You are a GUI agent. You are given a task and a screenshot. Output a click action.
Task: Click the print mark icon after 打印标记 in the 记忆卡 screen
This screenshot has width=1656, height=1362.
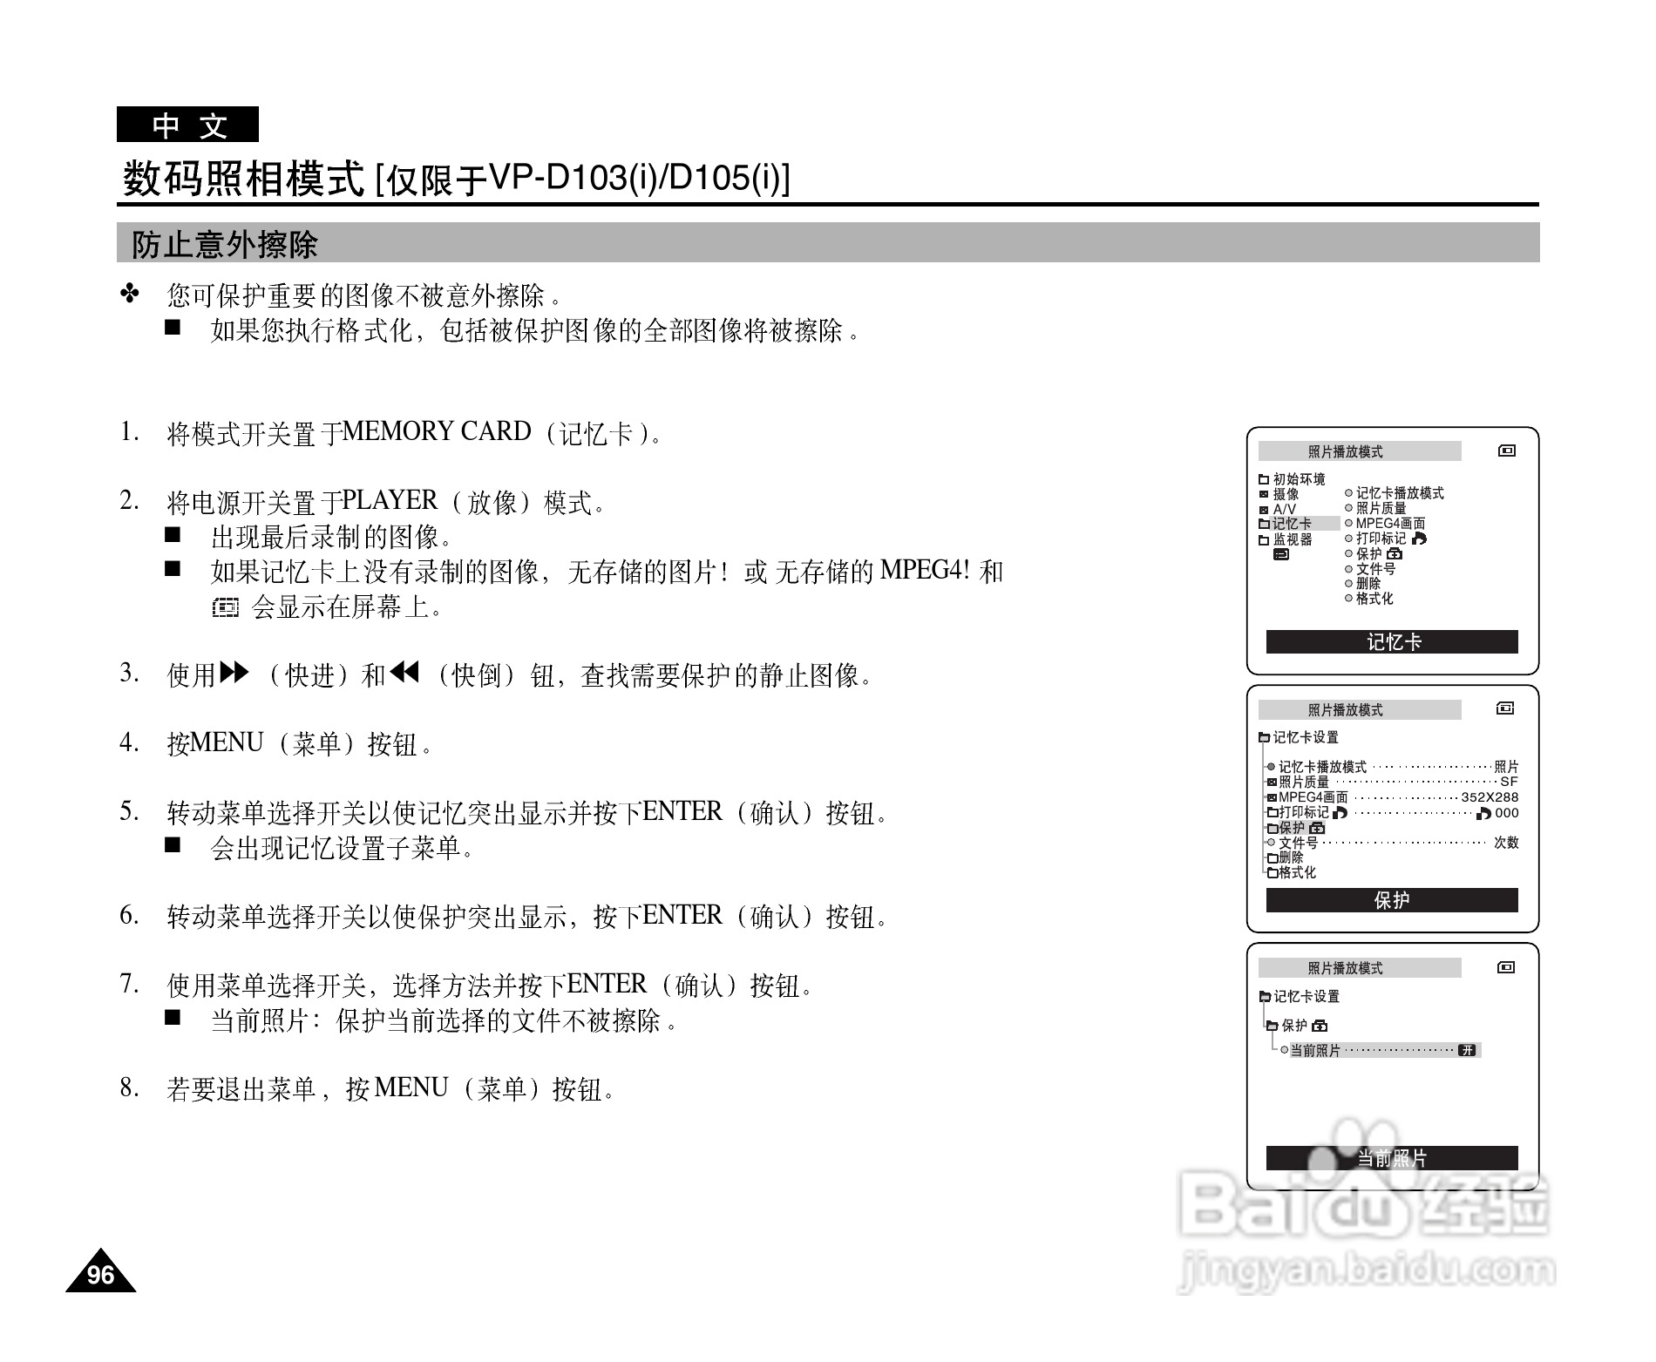tap(1418, 539)
